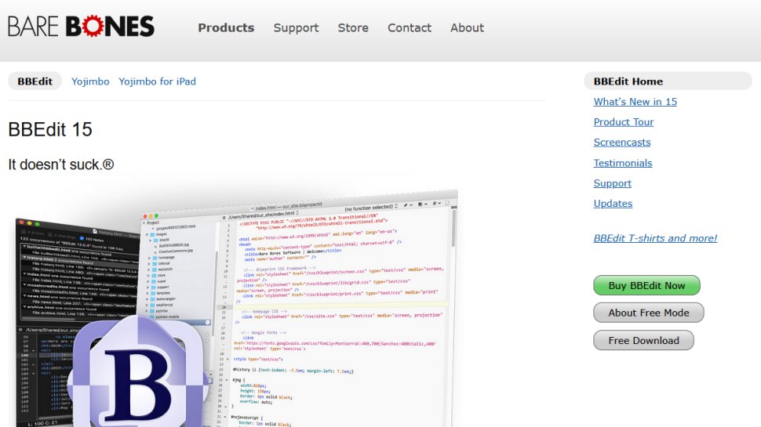Viewport: 761px width, 427px height.
Task: Open the About page
Action: [467, 27]
